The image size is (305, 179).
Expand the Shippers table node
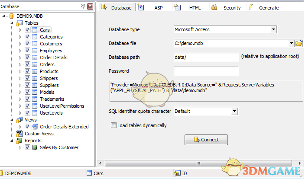(20, 78)
